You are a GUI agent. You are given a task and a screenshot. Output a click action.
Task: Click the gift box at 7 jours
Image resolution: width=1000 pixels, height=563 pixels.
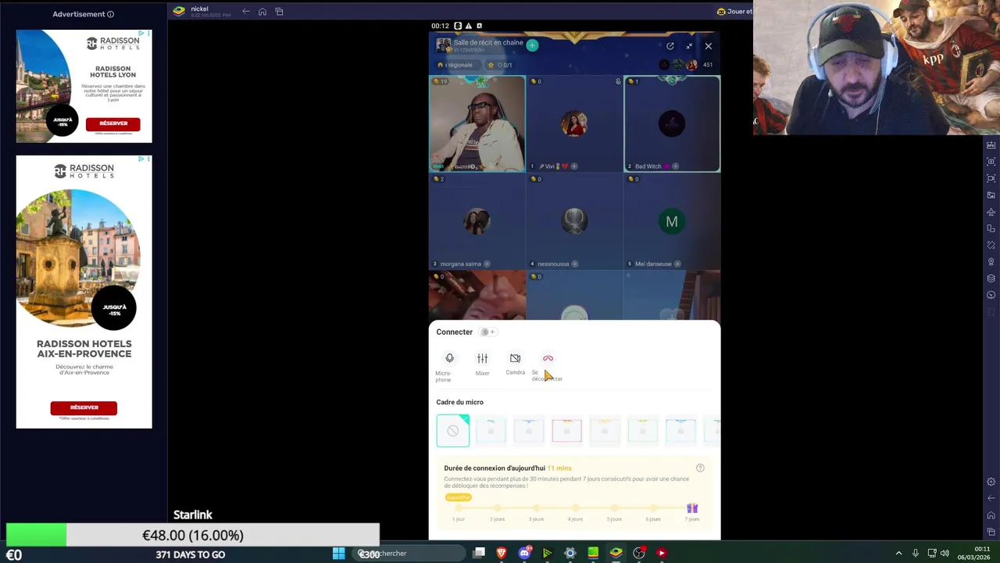pyautogui.click(x=691, y=508)
